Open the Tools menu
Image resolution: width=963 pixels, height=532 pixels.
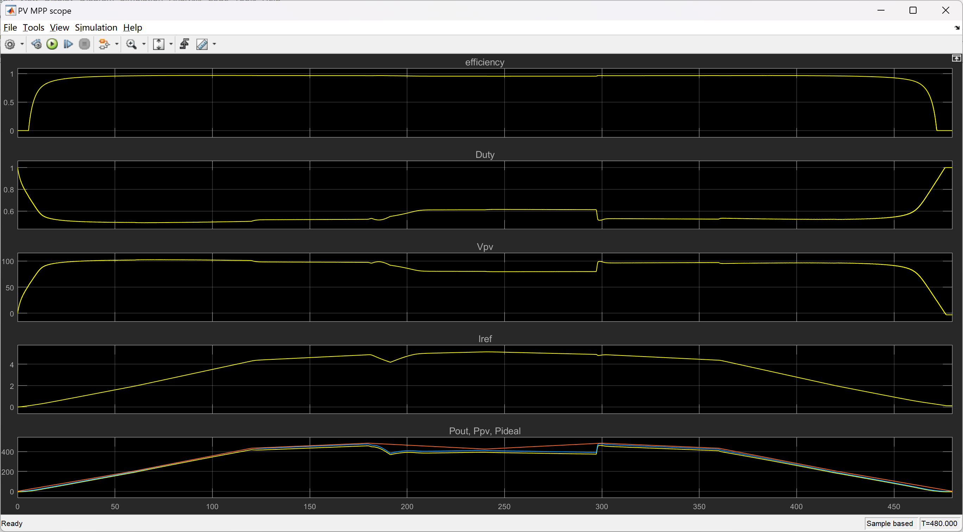(33, 28)
